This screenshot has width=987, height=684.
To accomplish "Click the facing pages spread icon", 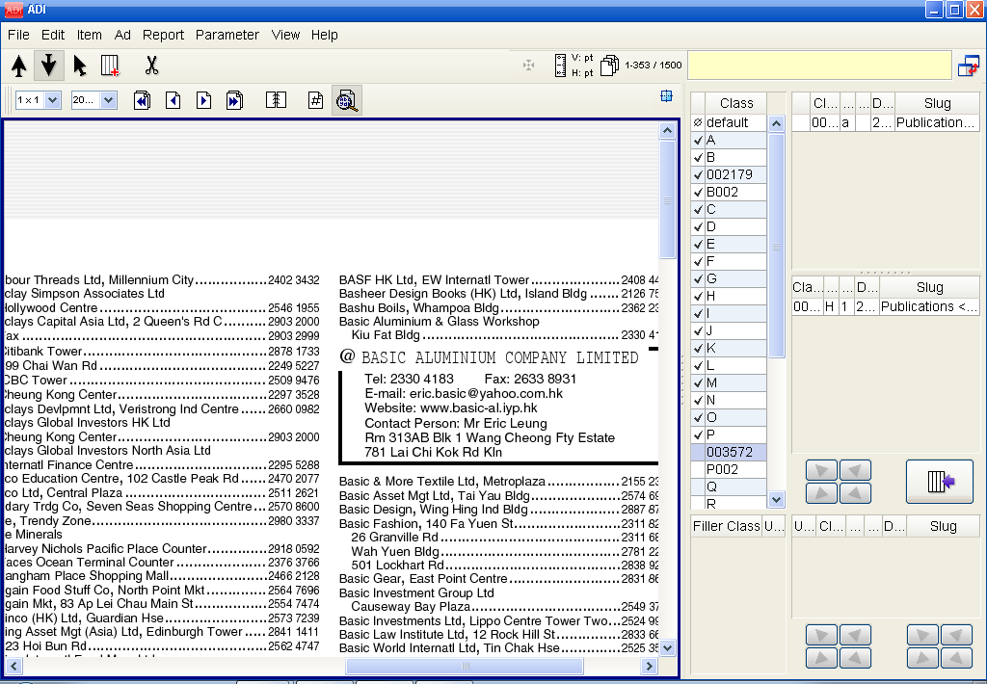I will pyautogui.click(x=276, y=100).
